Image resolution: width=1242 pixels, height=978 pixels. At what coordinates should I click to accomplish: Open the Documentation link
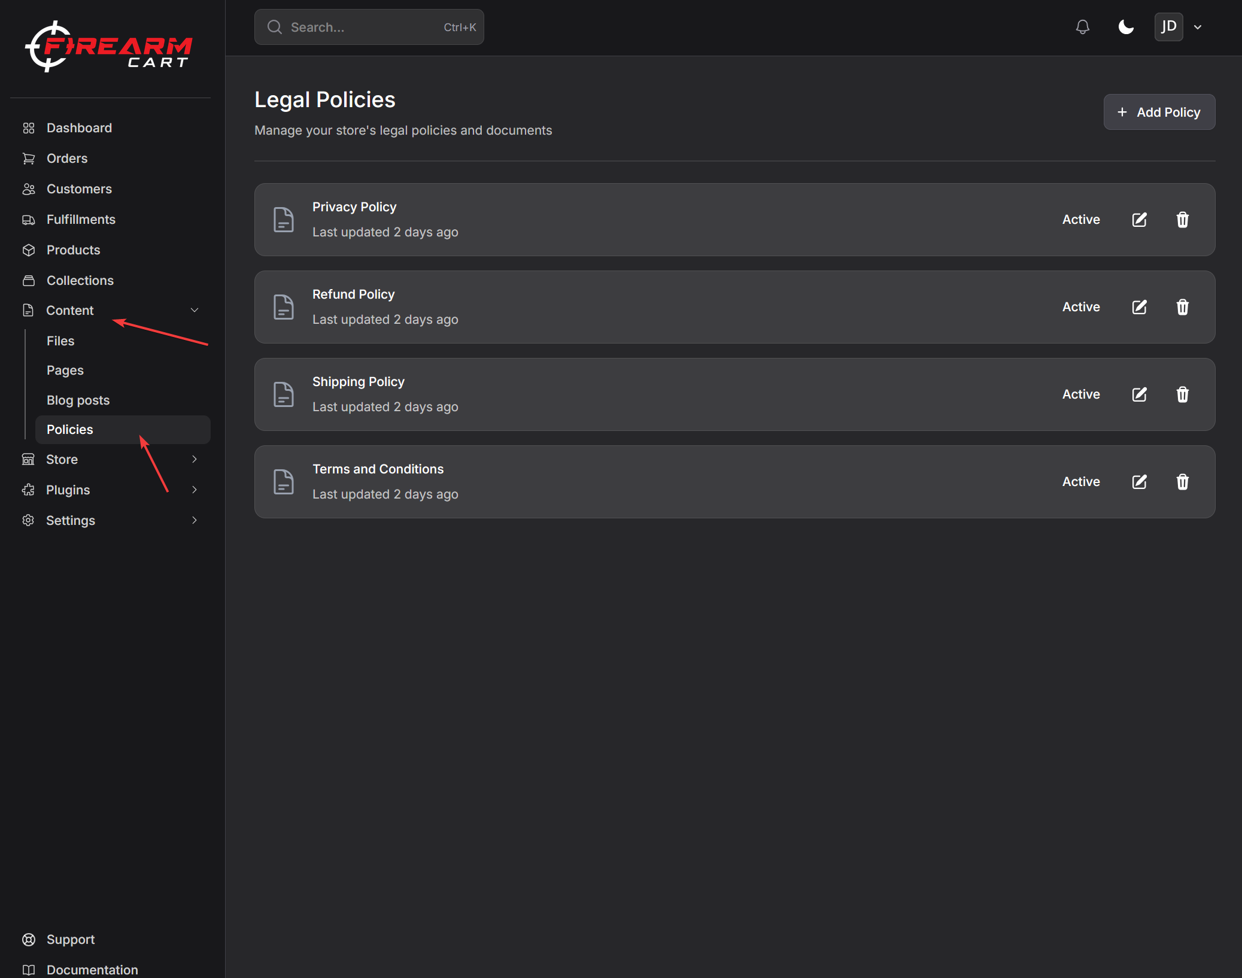pyautogui.click(x=92, y=970)
